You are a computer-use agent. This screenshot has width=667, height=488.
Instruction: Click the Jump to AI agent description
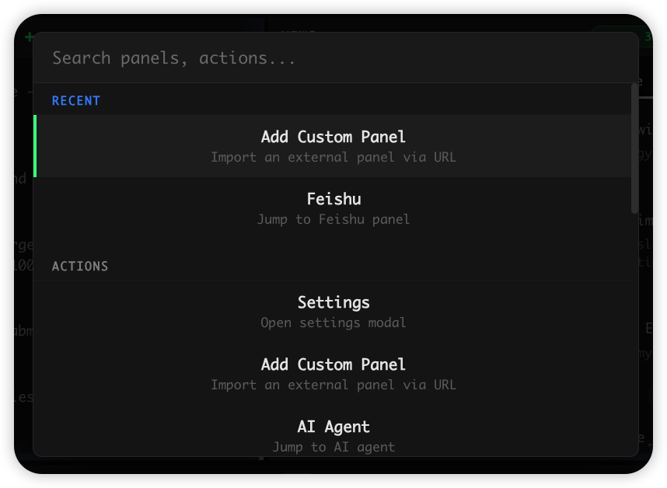333,447
